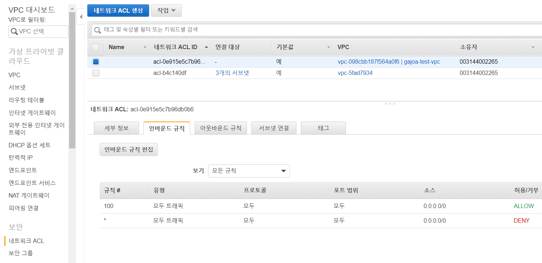Screen dimensions: 542x263
Task: Collapse the left sidebar with the arrow handle
Action: coord(81,17)
